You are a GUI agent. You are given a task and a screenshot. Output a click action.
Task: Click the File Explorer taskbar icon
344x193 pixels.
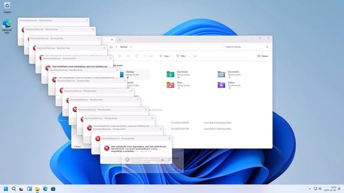pyautogui.click(x=37, y=189)
